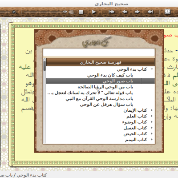
Task: Select the كتاب الوضوء book title
Action: point(134,122)
